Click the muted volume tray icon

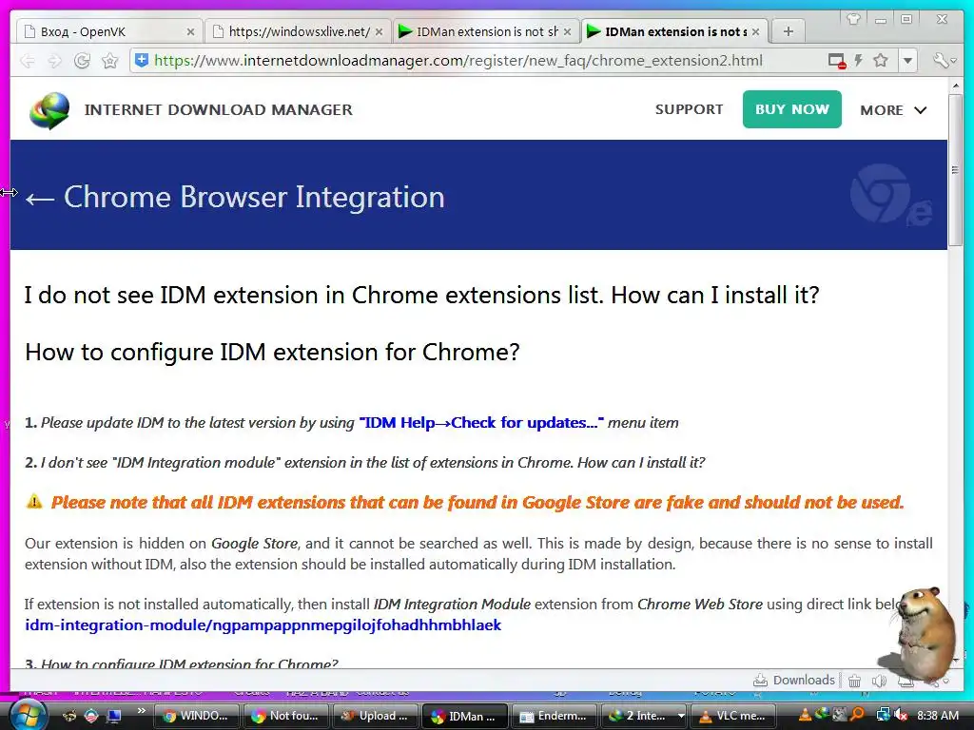[900, 716]
